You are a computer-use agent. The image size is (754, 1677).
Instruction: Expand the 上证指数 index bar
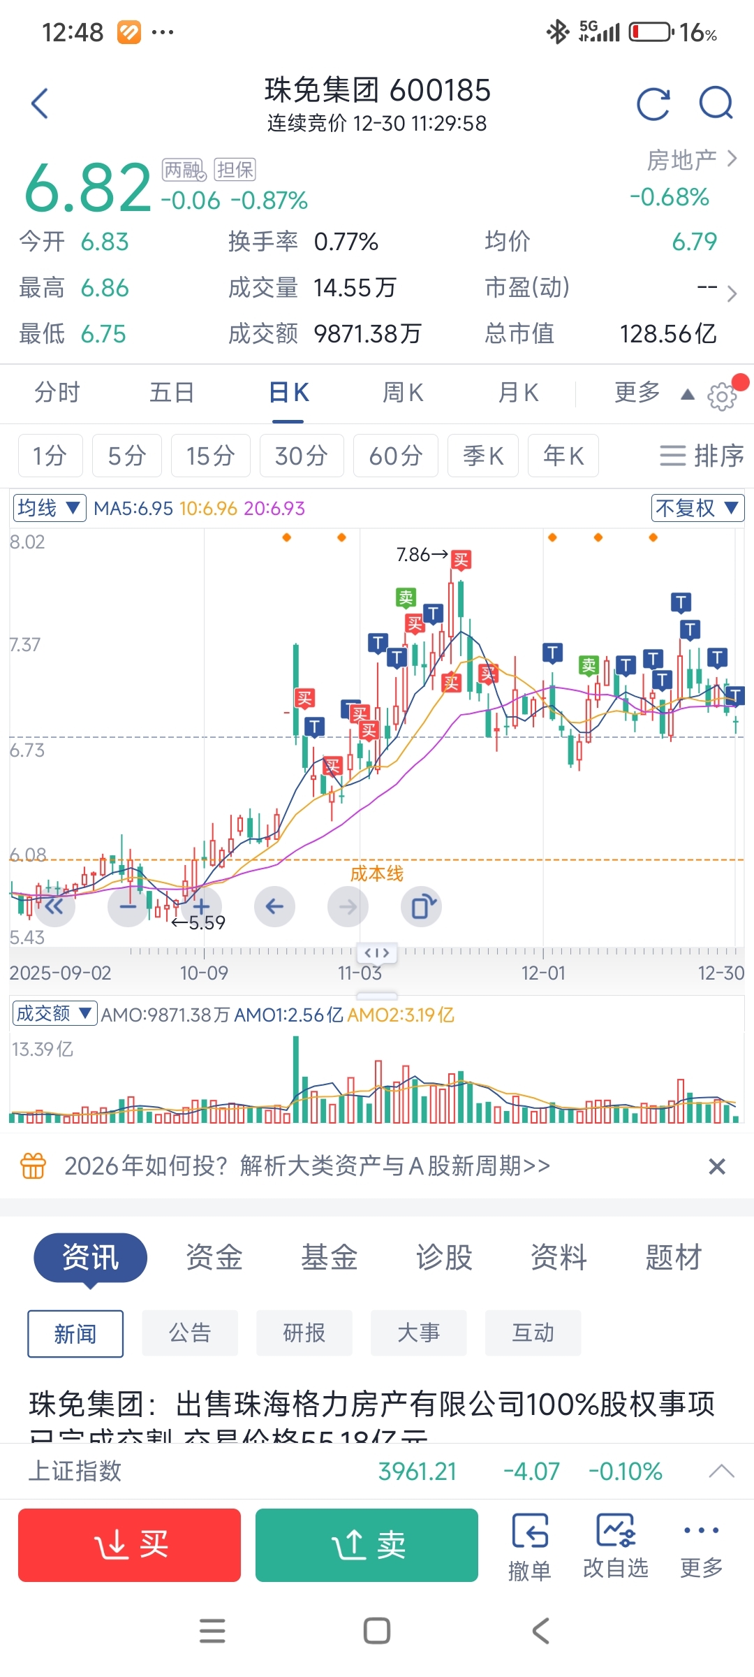tap(721, 1471)
